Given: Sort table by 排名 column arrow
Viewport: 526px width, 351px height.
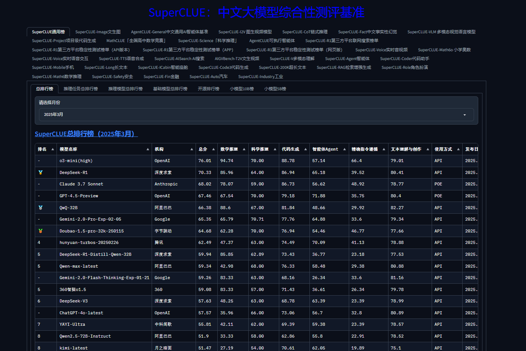Looking at the screenshot, I should (53, 149).
